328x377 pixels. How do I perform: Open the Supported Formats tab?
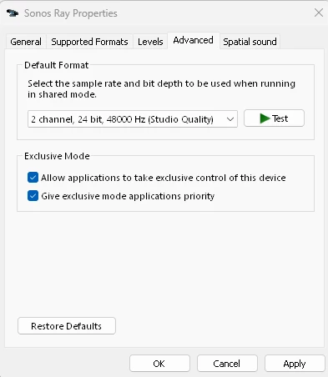coord(89,42)
